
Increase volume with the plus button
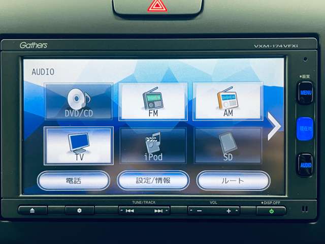click(229, 211)
